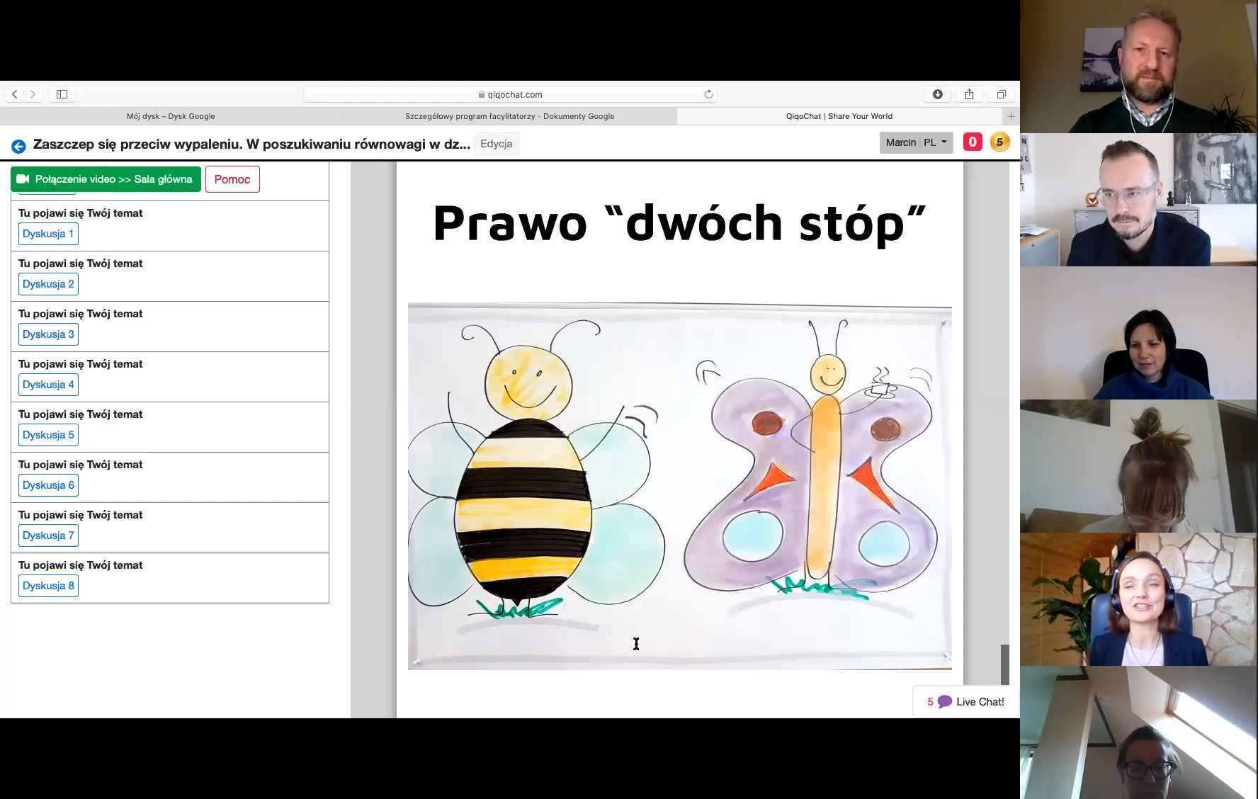Switch to QiqoChat Share Your World tab
The height and width of the screenshot is (799, 1258).
(x=839, y=116)
